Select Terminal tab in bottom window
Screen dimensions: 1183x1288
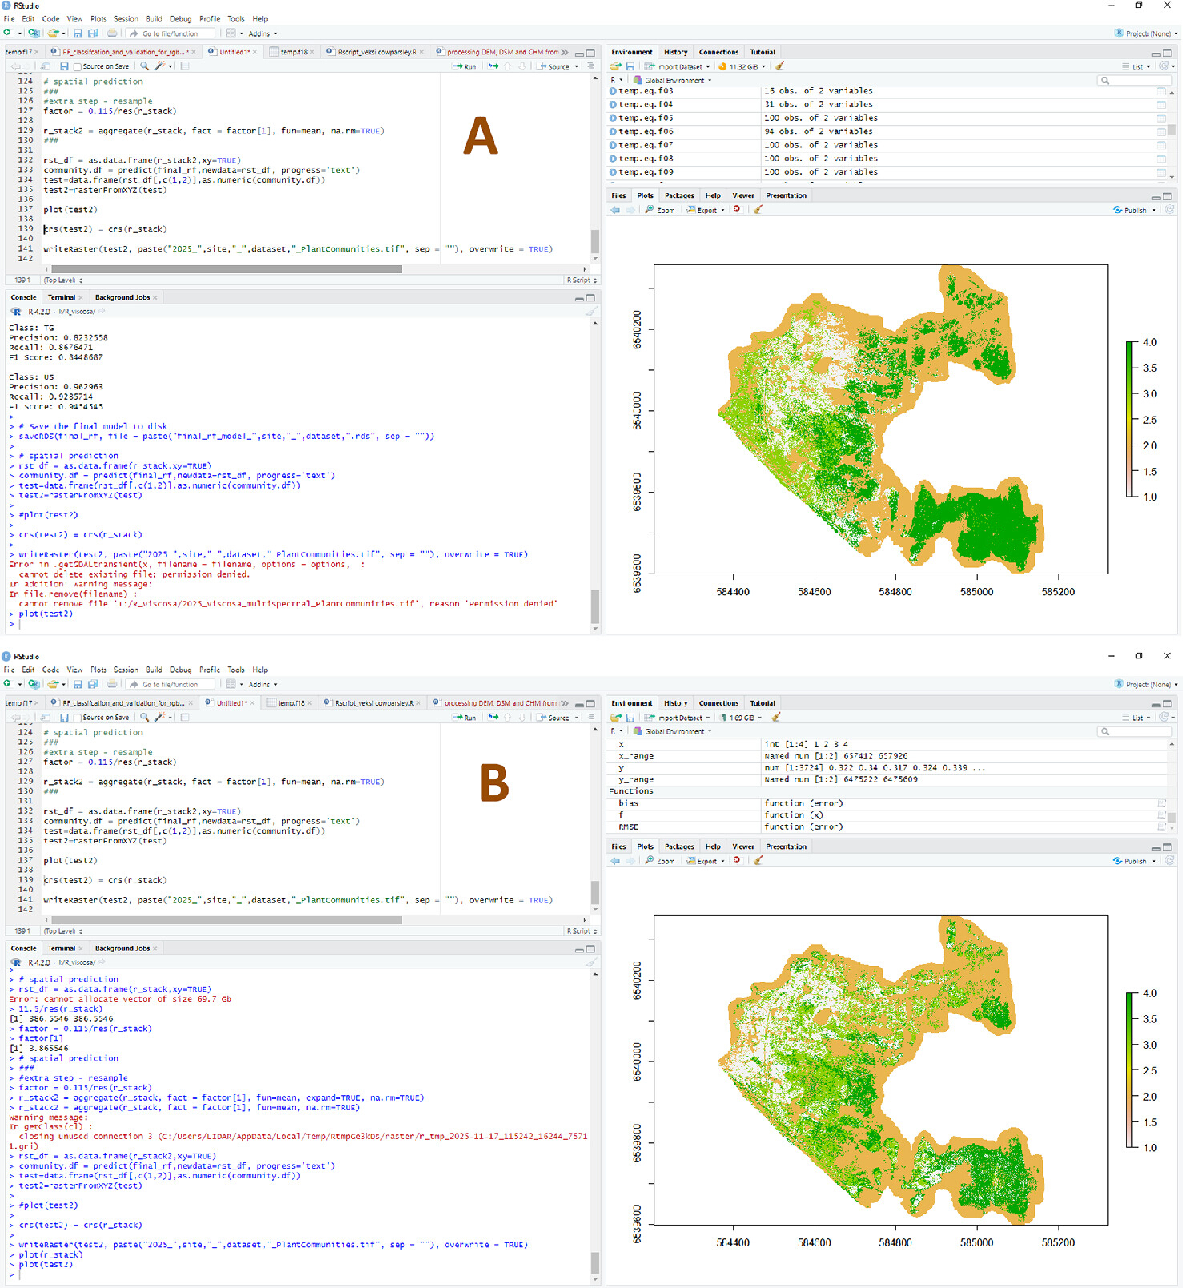[x=62, y=948]
